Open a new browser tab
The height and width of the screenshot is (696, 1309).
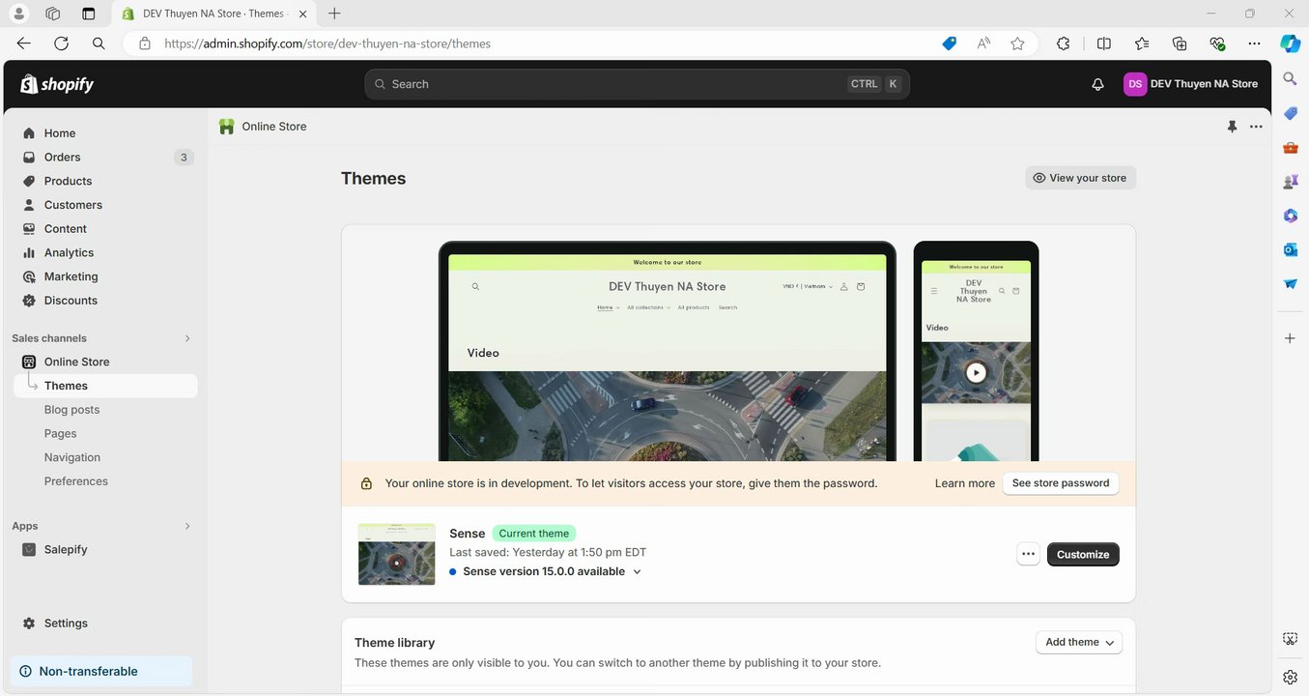334,14
